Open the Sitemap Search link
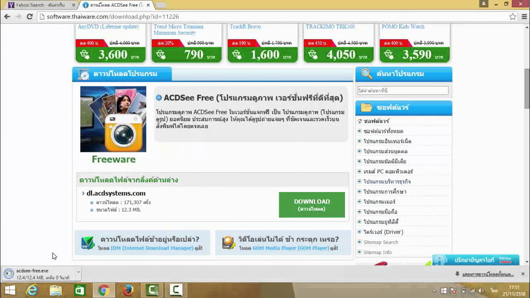530x298 pixels. click(x=381, y=242)
